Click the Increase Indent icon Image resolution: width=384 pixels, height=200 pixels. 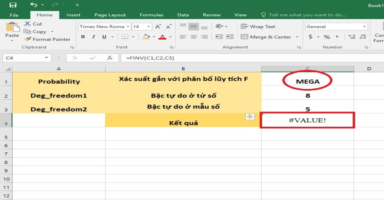point(230,37)
